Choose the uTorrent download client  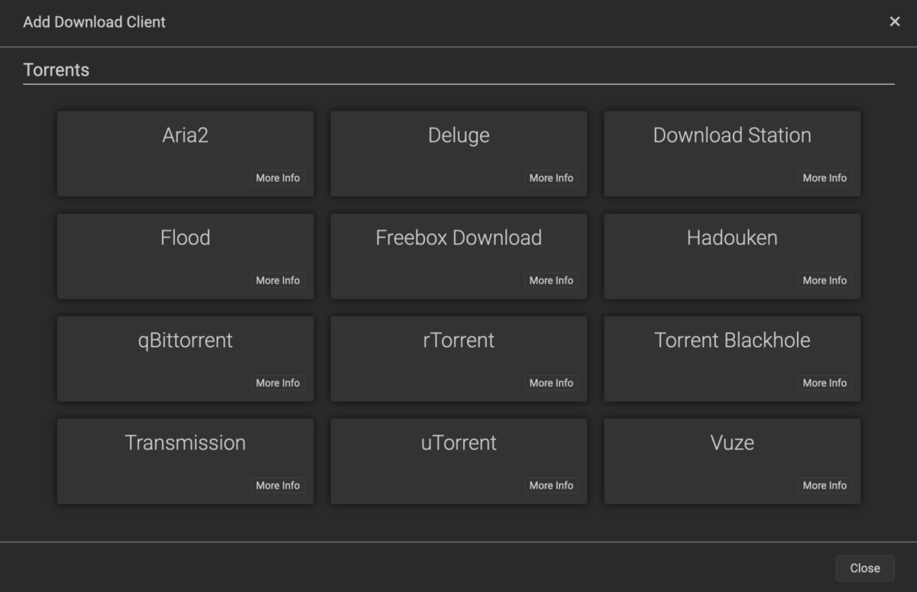pyautogui.click(x=458, y=443)
